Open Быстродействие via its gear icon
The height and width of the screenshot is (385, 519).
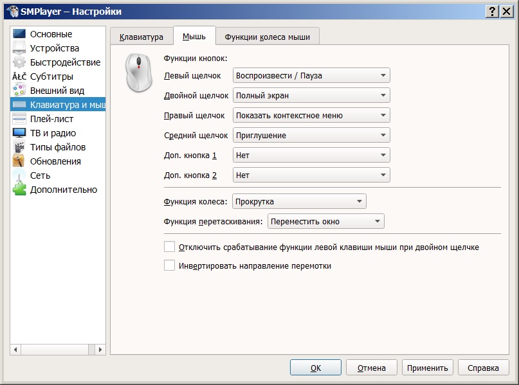(19, 62)
